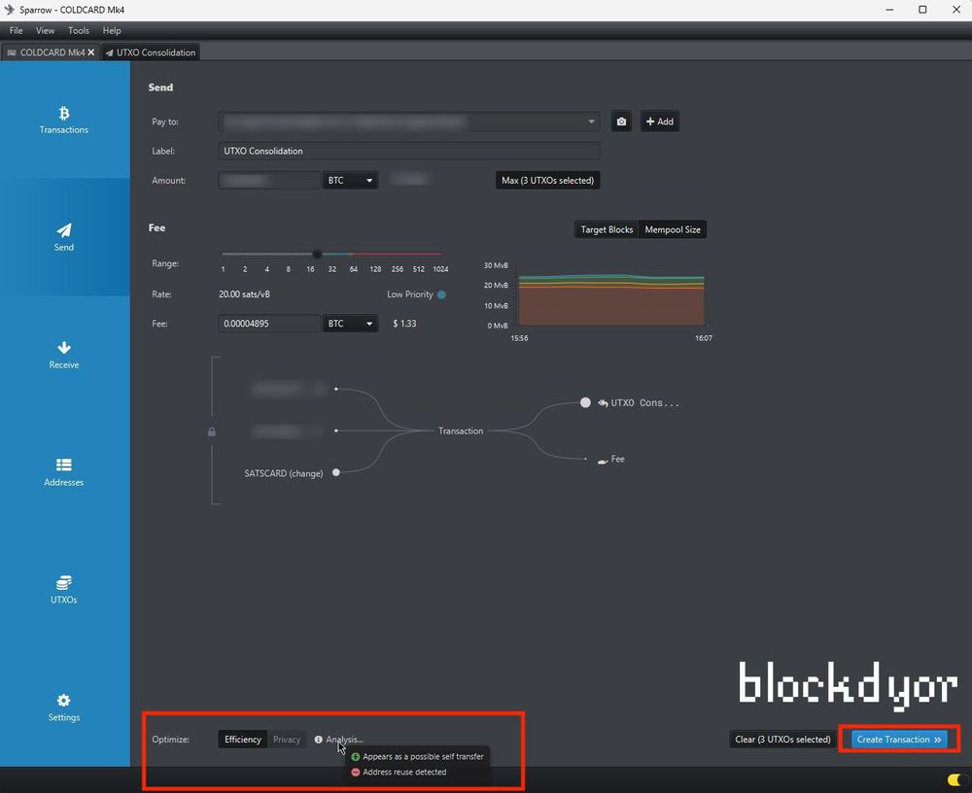This screenshot has height=793, width=972.
Task: Select the Privacy optimization strategy
Action: [287, 740]
